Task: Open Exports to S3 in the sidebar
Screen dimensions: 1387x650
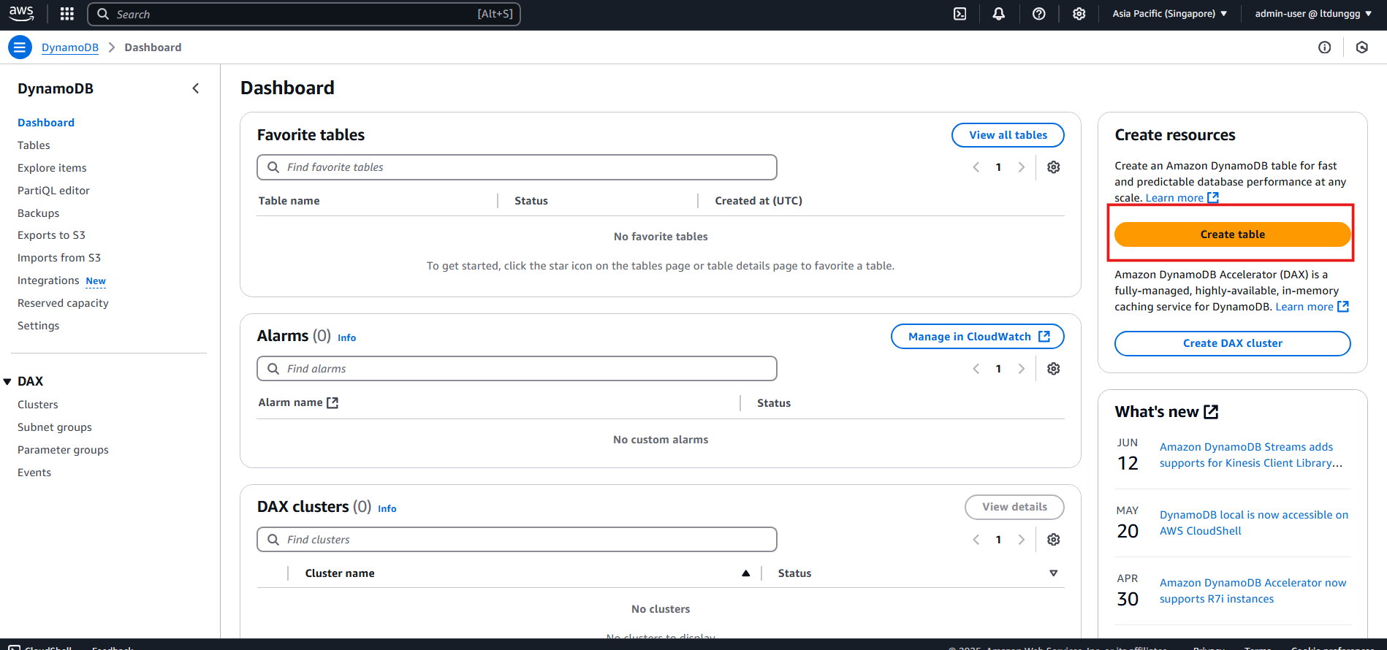Action: coord(51,235)
